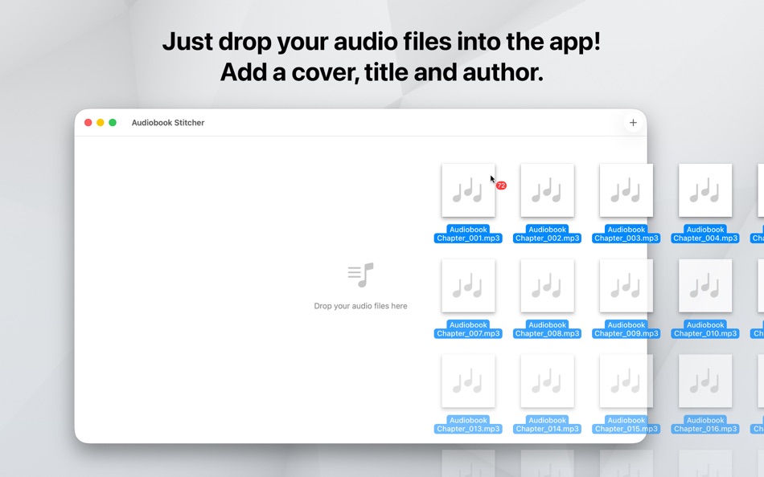This screenshot has height=477, width=764.
Task: Select the Audiobook Chapter_003.mp3 music note icon
Action: point(626,190)
